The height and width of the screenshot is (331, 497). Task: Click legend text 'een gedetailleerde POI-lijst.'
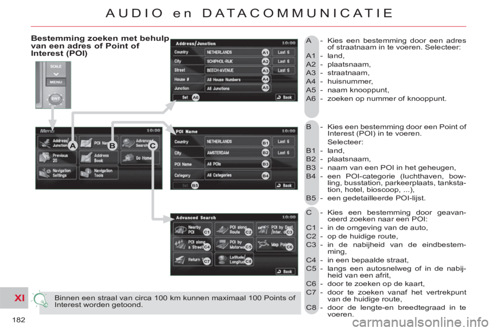point(376,198)
